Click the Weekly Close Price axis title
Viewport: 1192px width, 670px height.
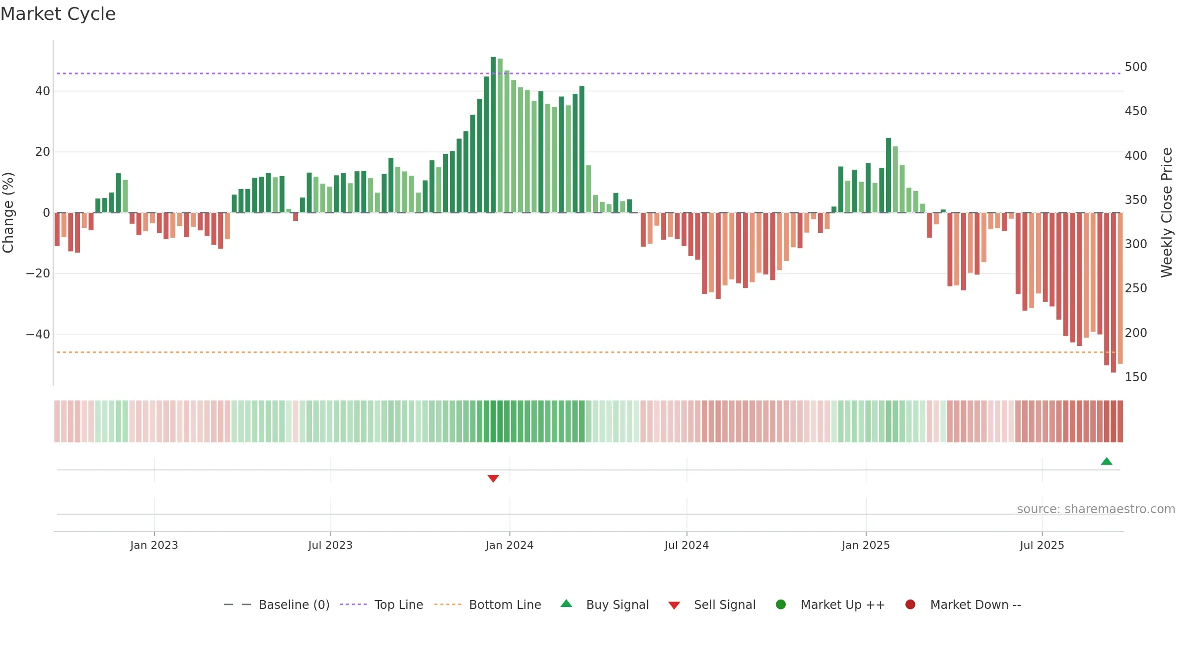(1167, 212)
